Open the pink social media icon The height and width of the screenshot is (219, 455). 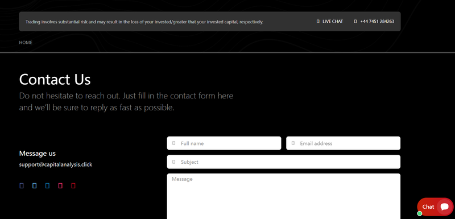(x=60, y=185)
